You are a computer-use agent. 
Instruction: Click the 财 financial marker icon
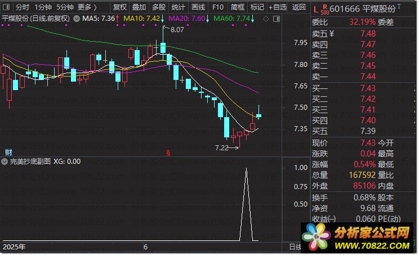coord(8,153)
